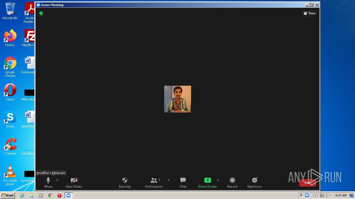Open Internet Explorer from taskbar

pos(22,195)
